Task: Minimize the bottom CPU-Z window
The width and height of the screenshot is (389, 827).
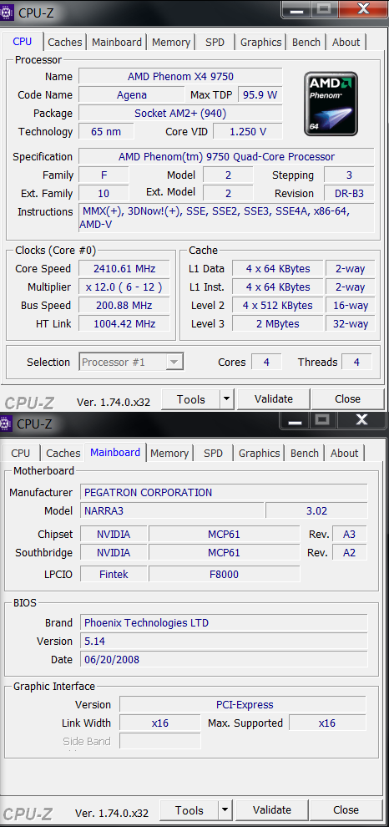Action: (x=294, y=420)
